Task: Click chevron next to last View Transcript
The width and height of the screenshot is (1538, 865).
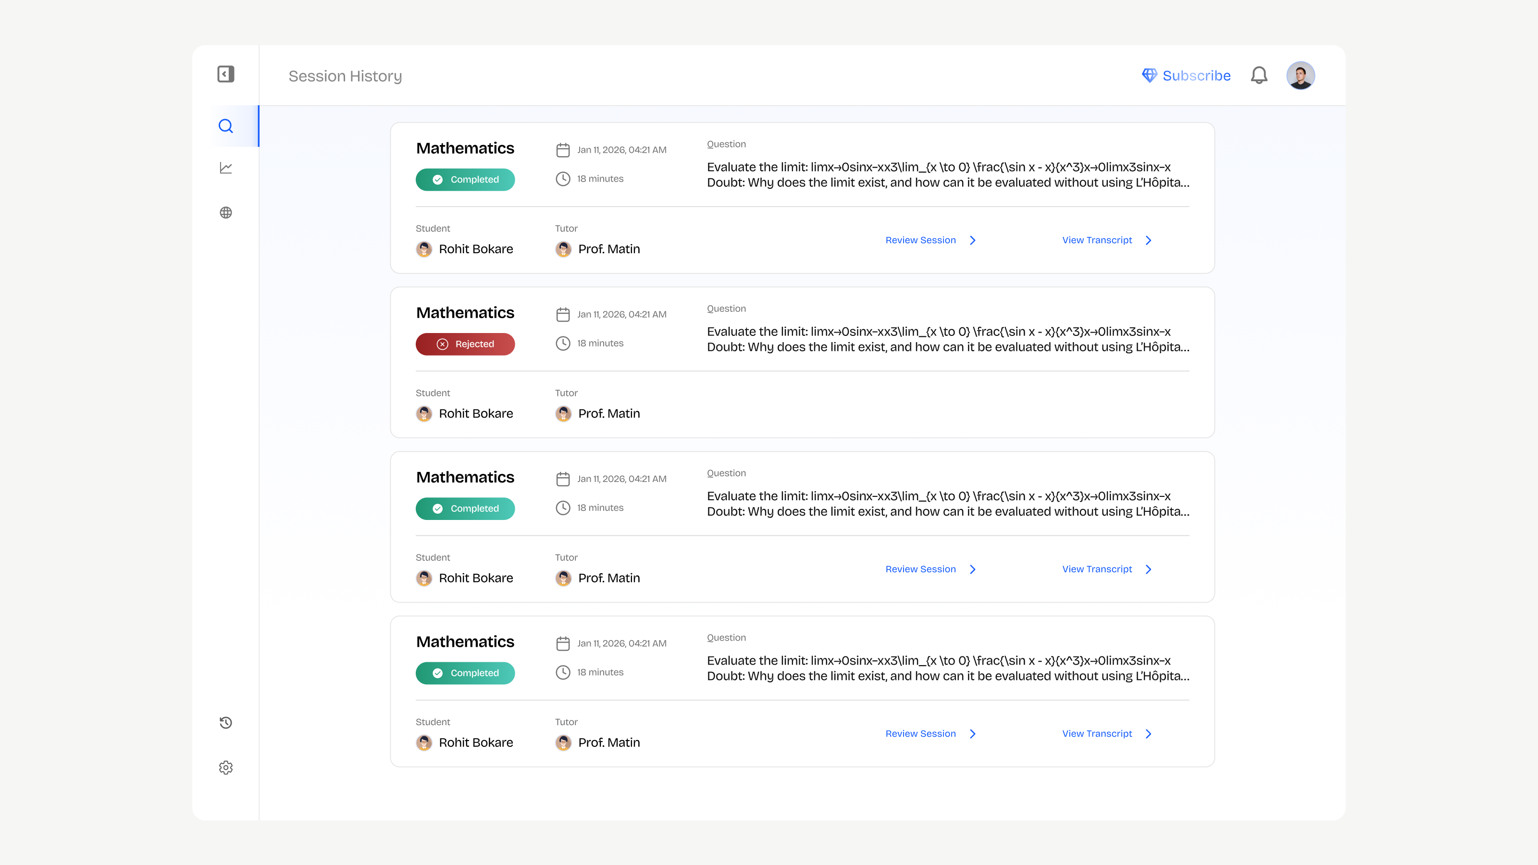Action: click(x=1148, y=734)
